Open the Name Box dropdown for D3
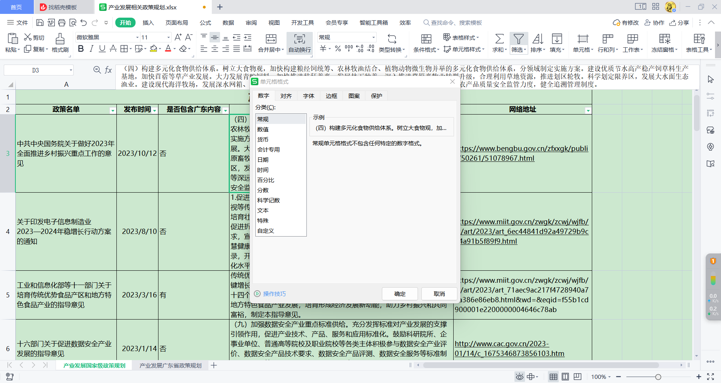Image resolution: width=721 pixels, height=383 pixels. tap(71, 70)
